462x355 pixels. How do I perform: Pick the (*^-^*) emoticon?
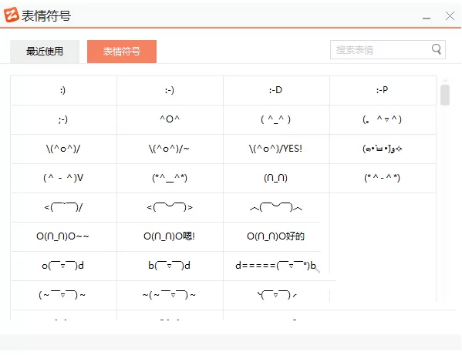point(383,178)
